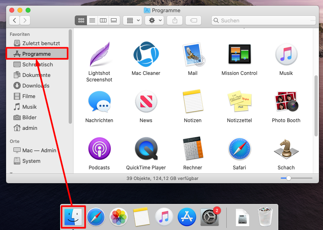The width and height of the screenshot is (323, 230).
Task: Open Finder from the Dock
Action: (73, 217)
